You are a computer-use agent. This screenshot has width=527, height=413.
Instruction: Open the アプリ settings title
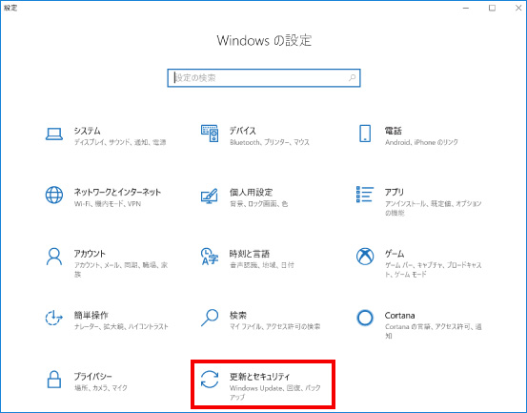pos(395,192)
